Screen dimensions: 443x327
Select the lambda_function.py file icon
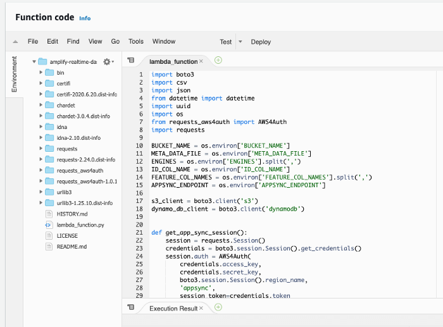point(49,225)
